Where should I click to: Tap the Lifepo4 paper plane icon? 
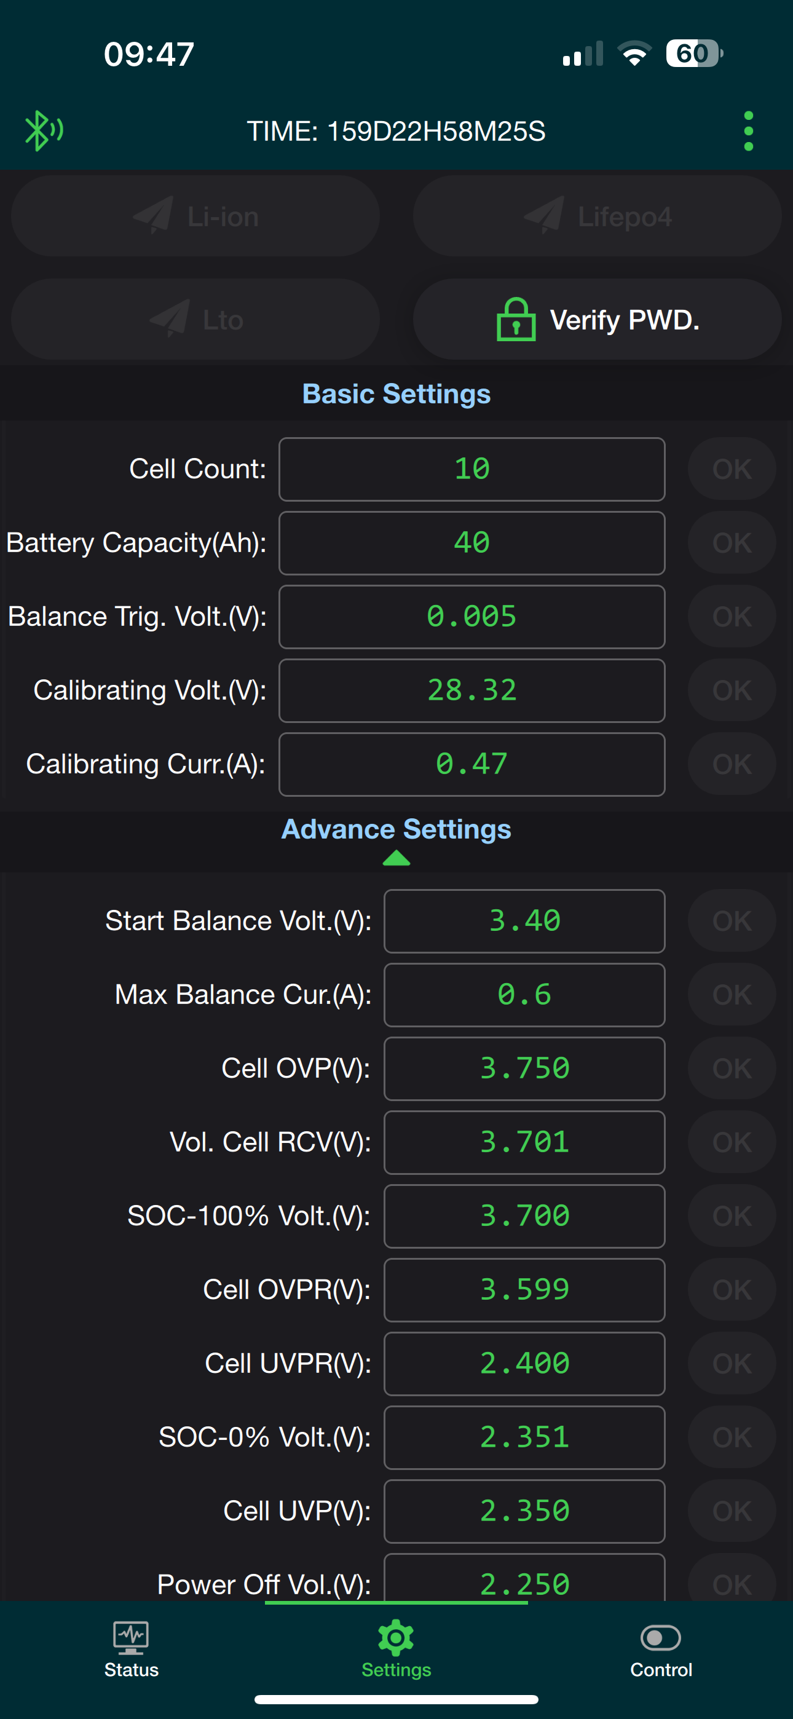pyautogui.click(x=545, y=215)
